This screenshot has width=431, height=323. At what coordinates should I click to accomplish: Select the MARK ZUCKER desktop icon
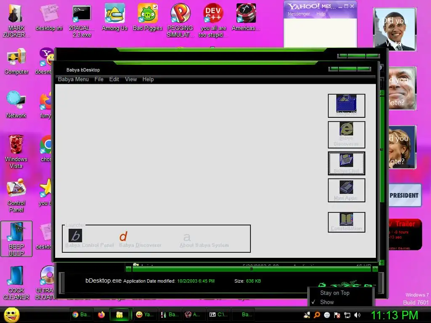[16, 21]
